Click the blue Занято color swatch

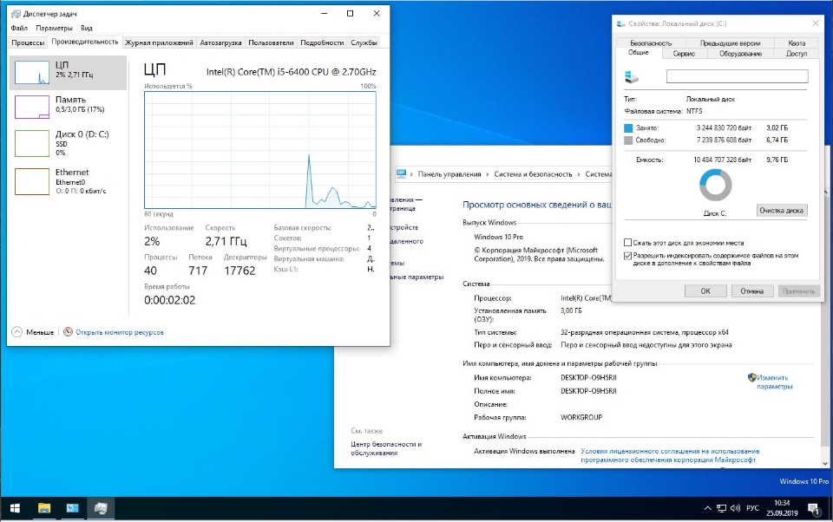point(628,128)
